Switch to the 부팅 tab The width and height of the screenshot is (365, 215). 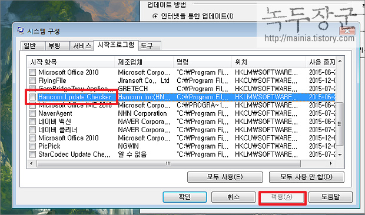tap(57, 46)
